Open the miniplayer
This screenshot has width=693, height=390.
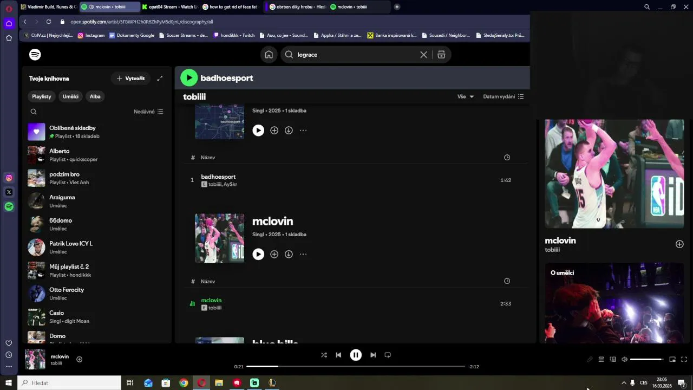click(x=672, y=359)
